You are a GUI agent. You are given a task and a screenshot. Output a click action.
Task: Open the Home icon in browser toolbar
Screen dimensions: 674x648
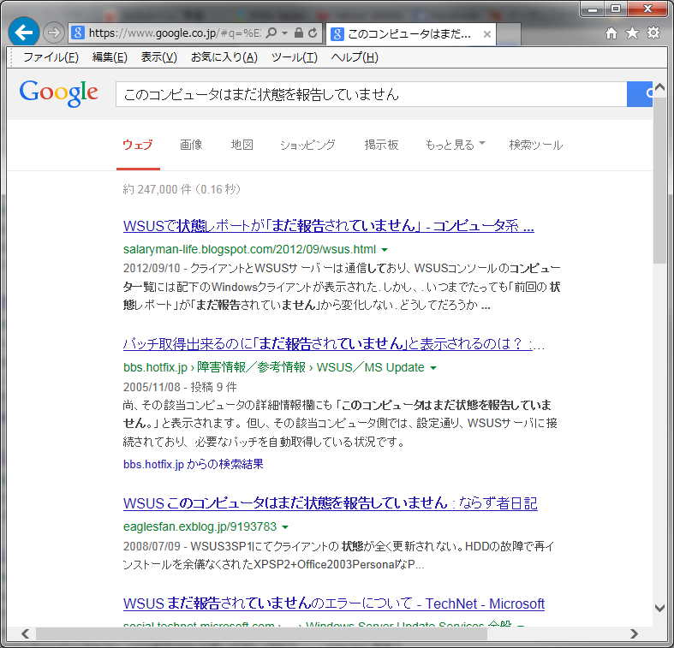pyautogui.click(x=611, y=33)
